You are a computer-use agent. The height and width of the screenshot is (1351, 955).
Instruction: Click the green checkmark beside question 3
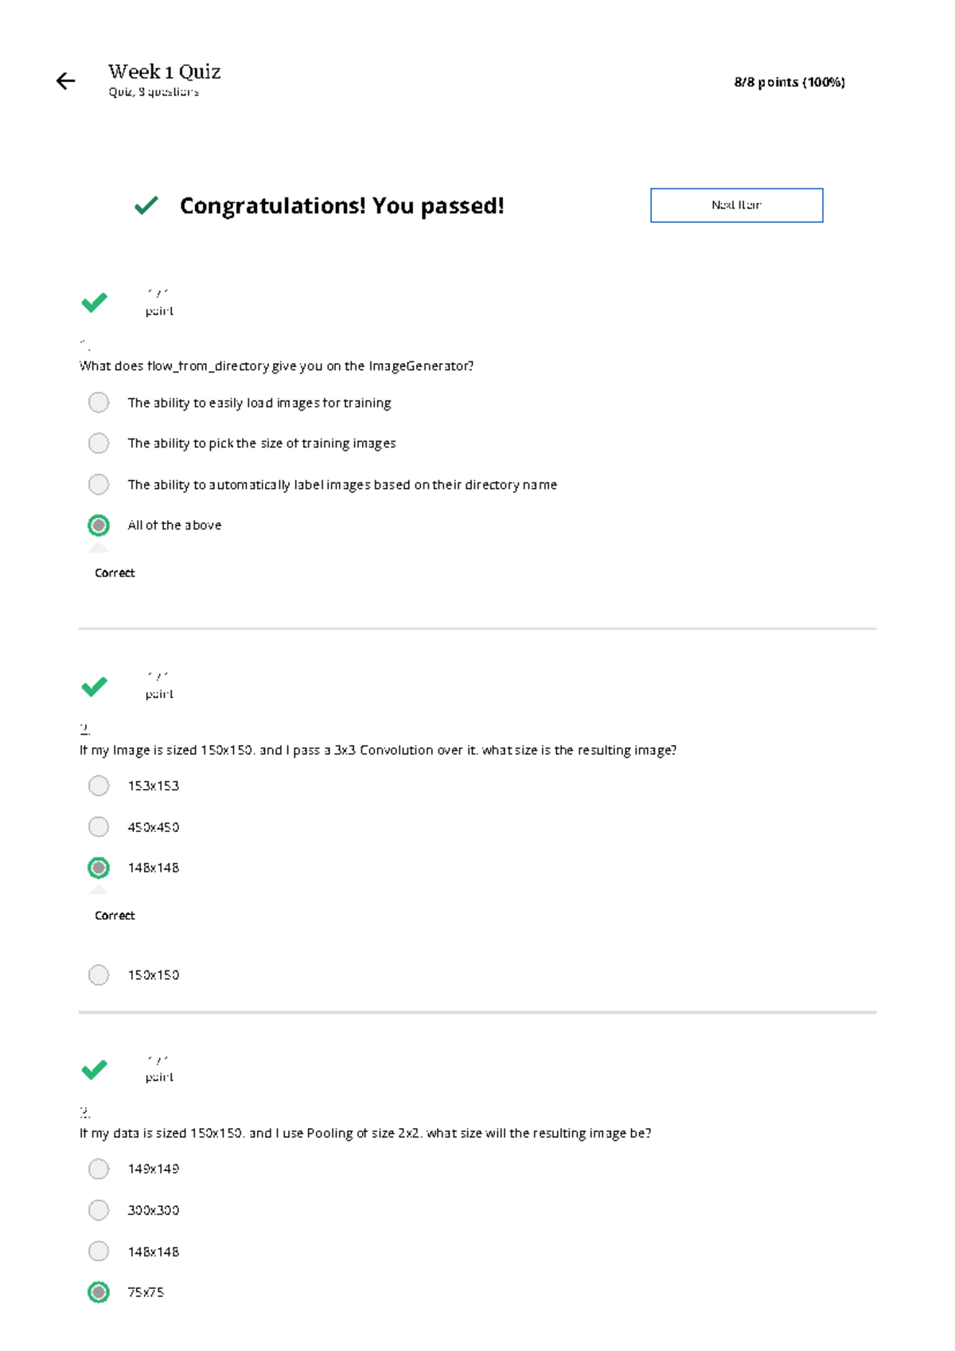pos(95,1068)
